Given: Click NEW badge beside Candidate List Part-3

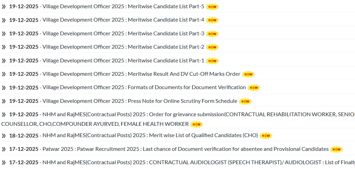Looking at the screenshot, I should pyautogui.click(x=212, y=34).
